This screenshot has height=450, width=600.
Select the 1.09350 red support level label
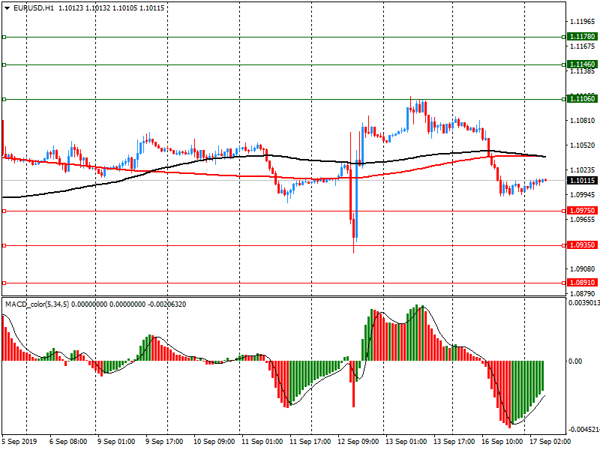pyautogui.click(x=583, y=245)
